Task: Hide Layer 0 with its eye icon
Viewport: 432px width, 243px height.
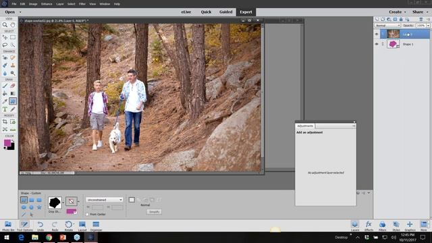Action: pyautogui.click(x=377, y=34)
